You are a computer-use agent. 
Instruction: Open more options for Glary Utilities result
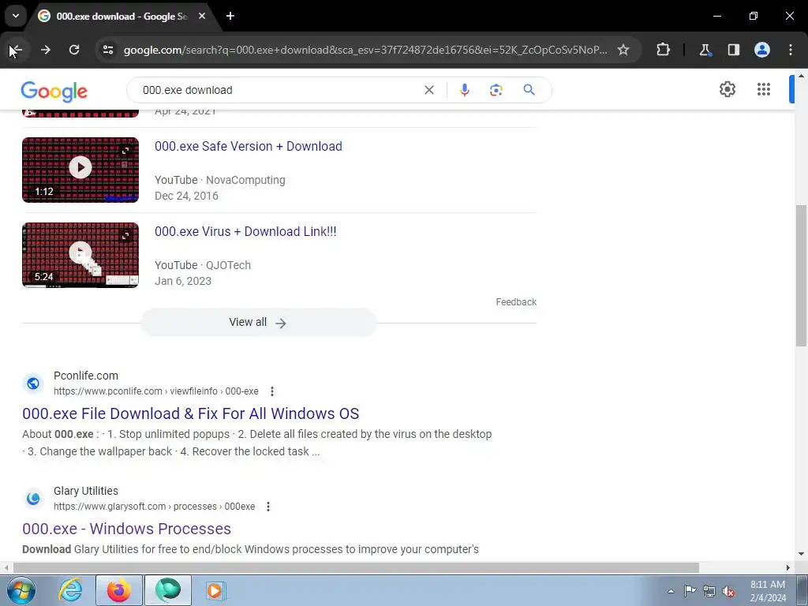268,507
